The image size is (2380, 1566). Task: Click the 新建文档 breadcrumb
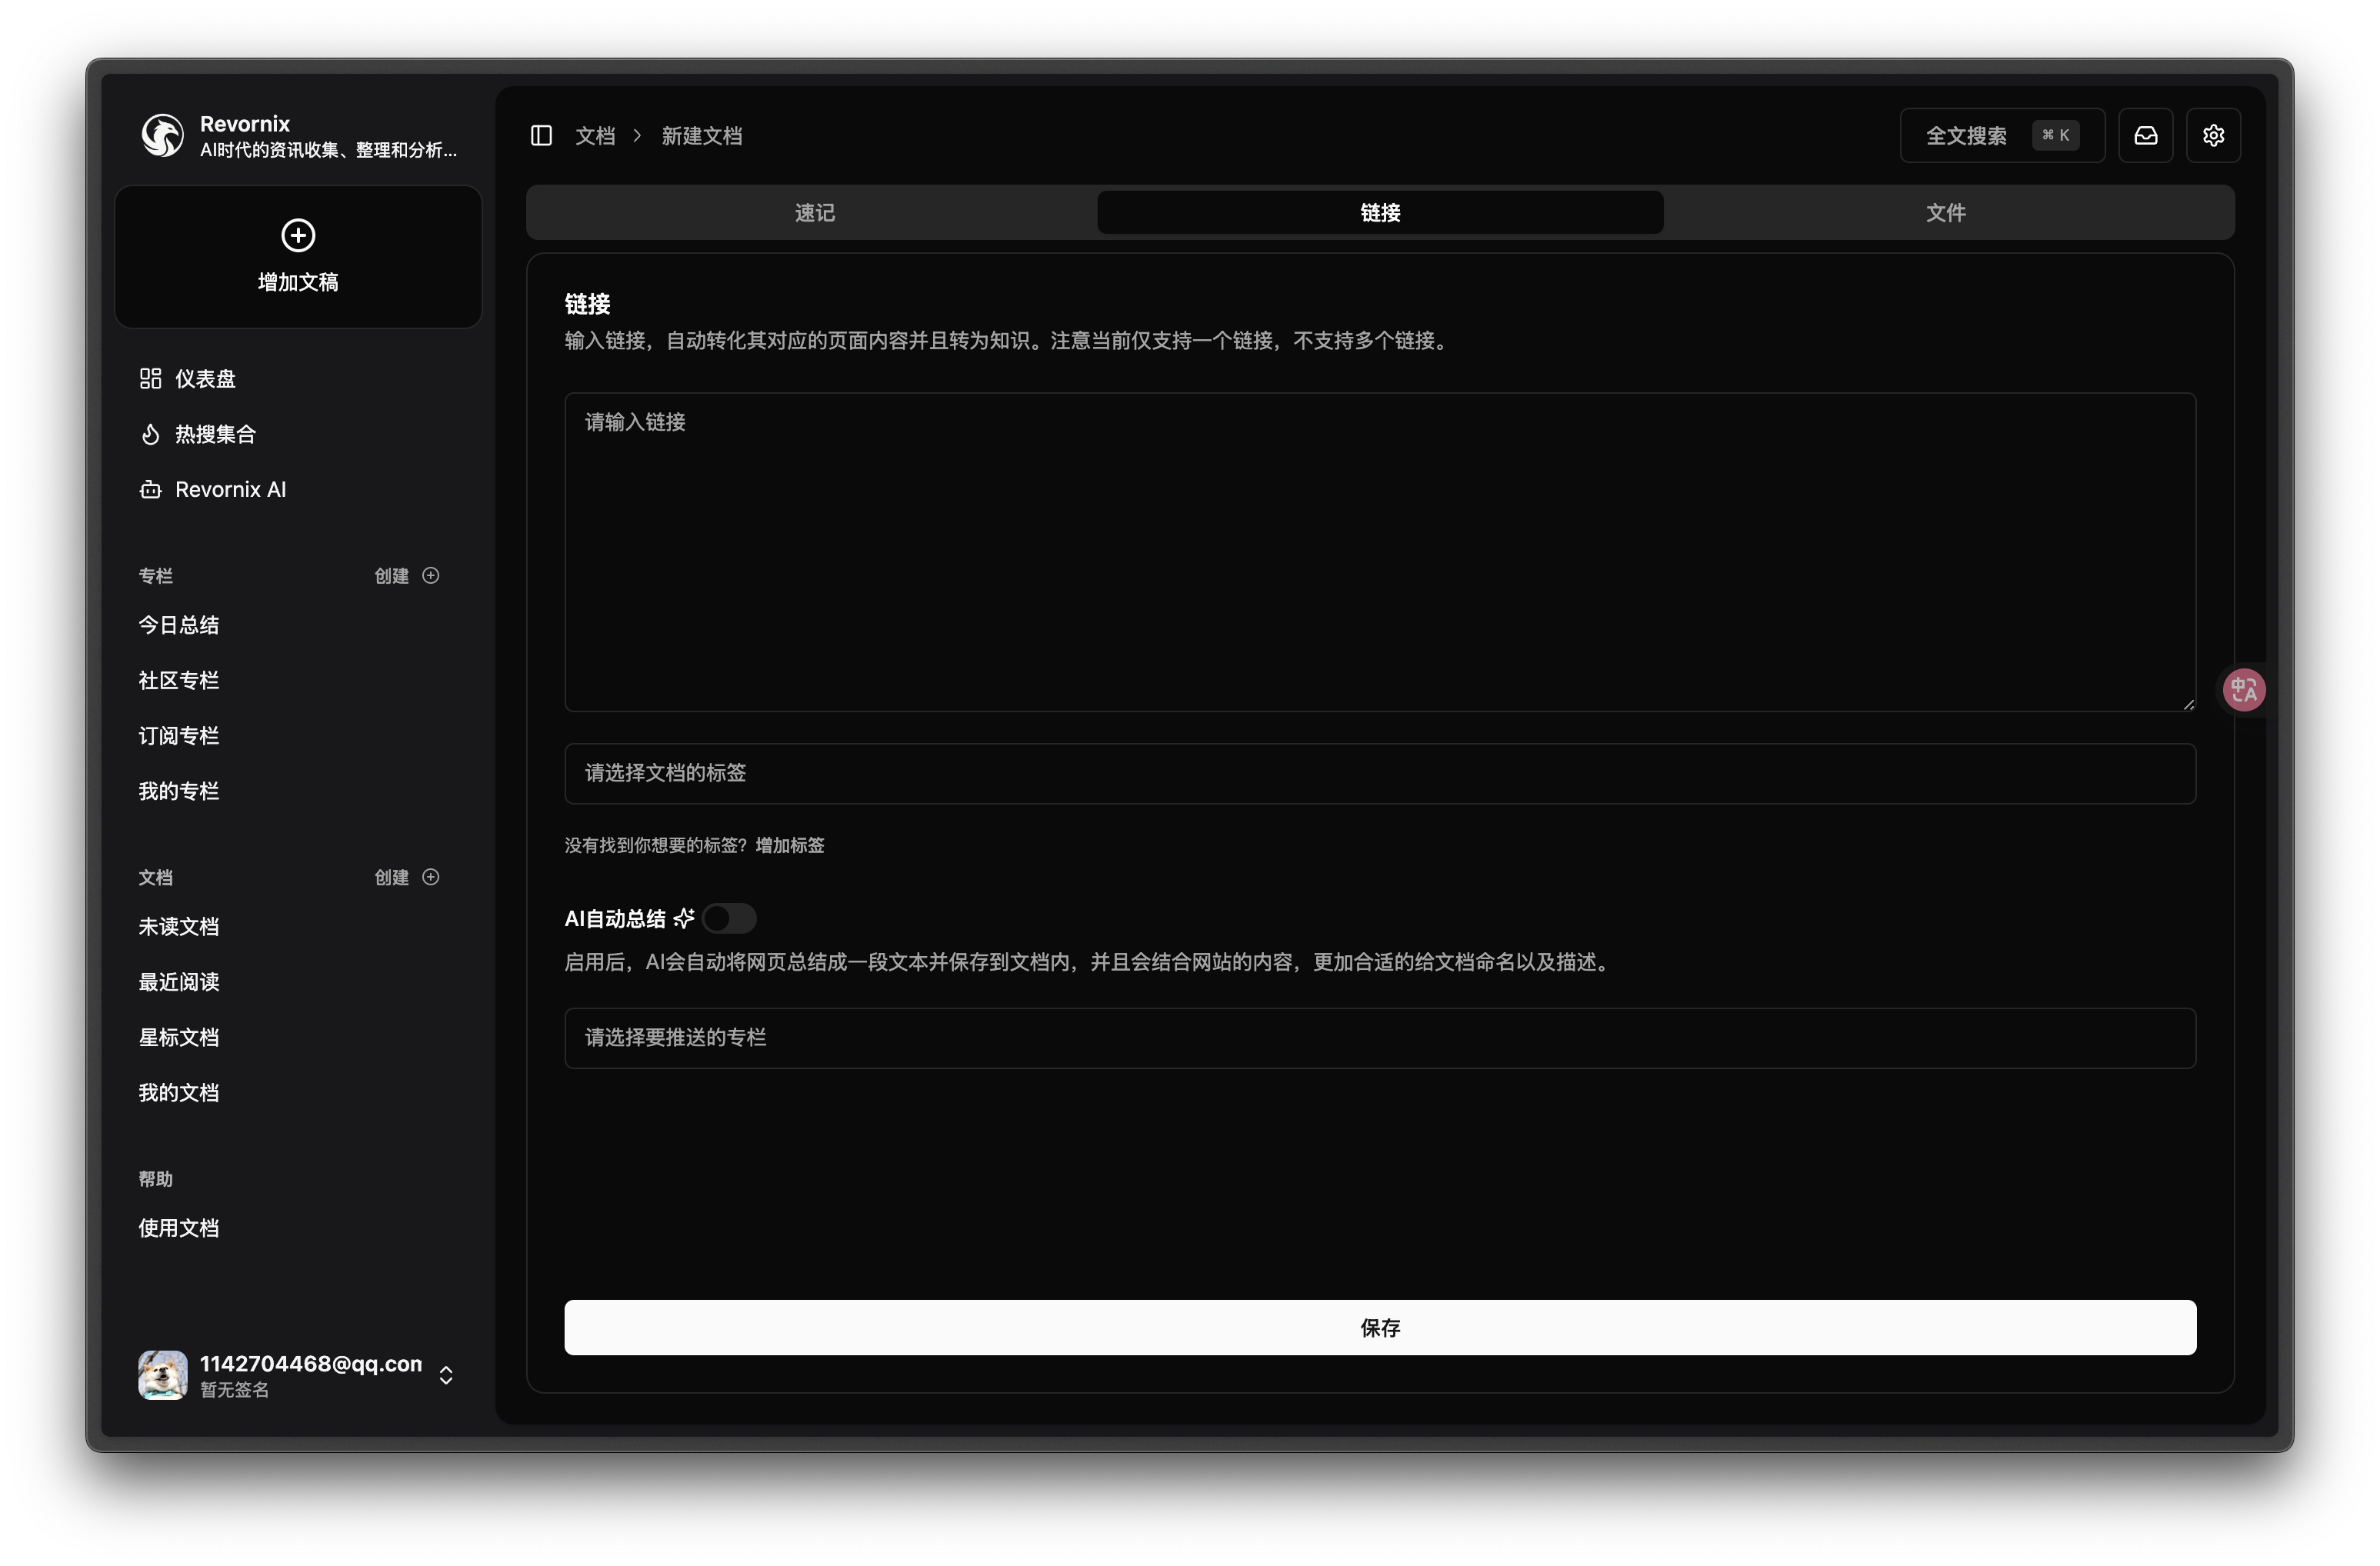coord(702,135)
